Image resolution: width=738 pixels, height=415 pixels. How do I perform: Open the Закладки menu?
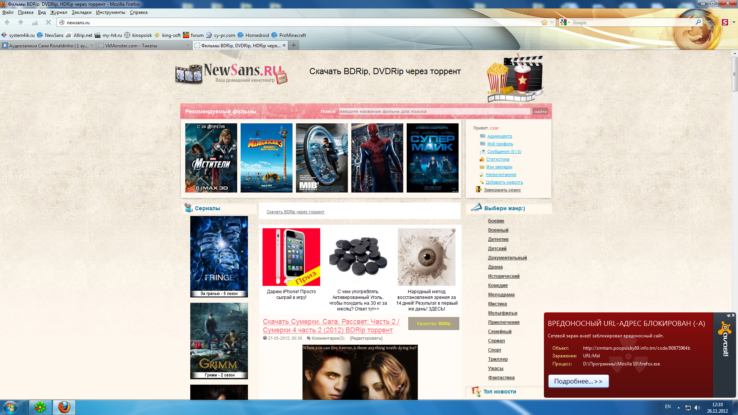(x=81, y=12)
